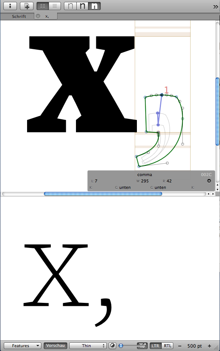Expand the toolbar overflow chevrons
The width and height of the screenshot is (220, 351).
point(215,7)
